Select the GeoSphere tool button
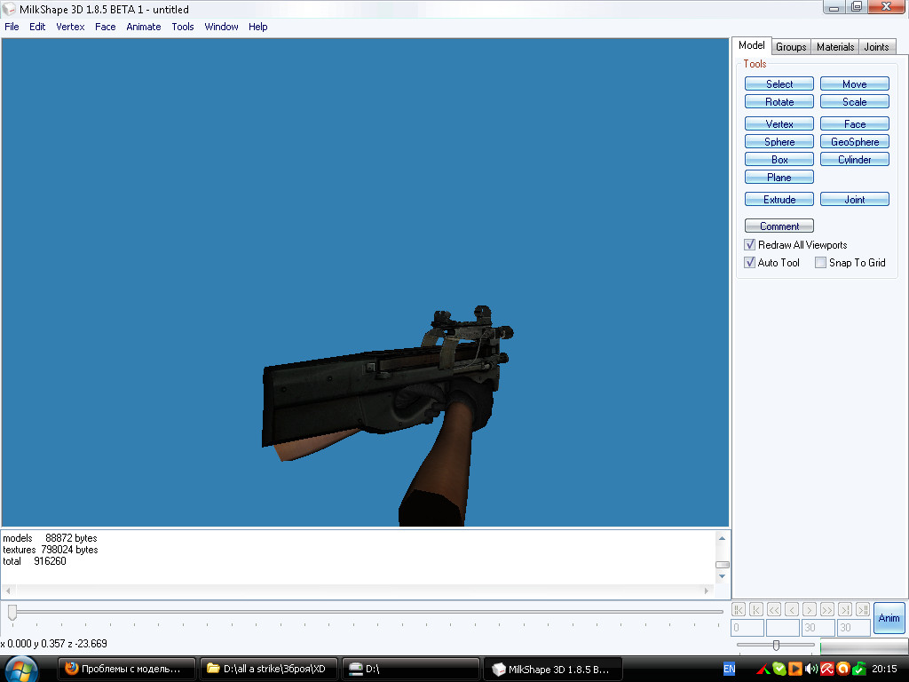The height and width of the screenshot is (682, 909). 854,142
